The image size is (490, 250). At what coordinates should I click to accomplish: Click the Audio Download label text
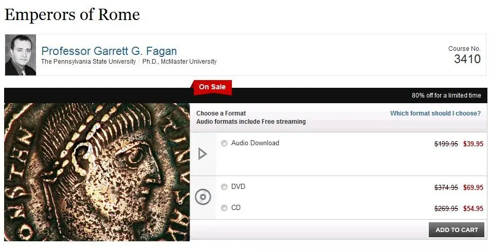click(x=255, y=143)
